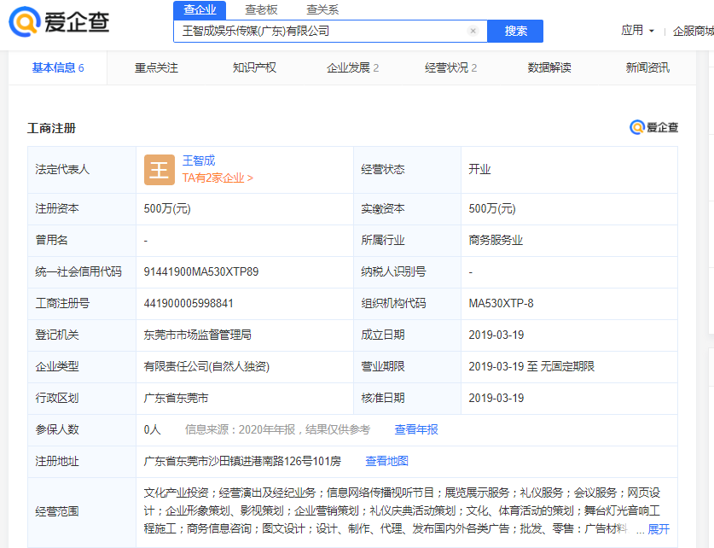Open the 经营状况 tab
Screen dimensions: 714x548
tap(450, 68)
